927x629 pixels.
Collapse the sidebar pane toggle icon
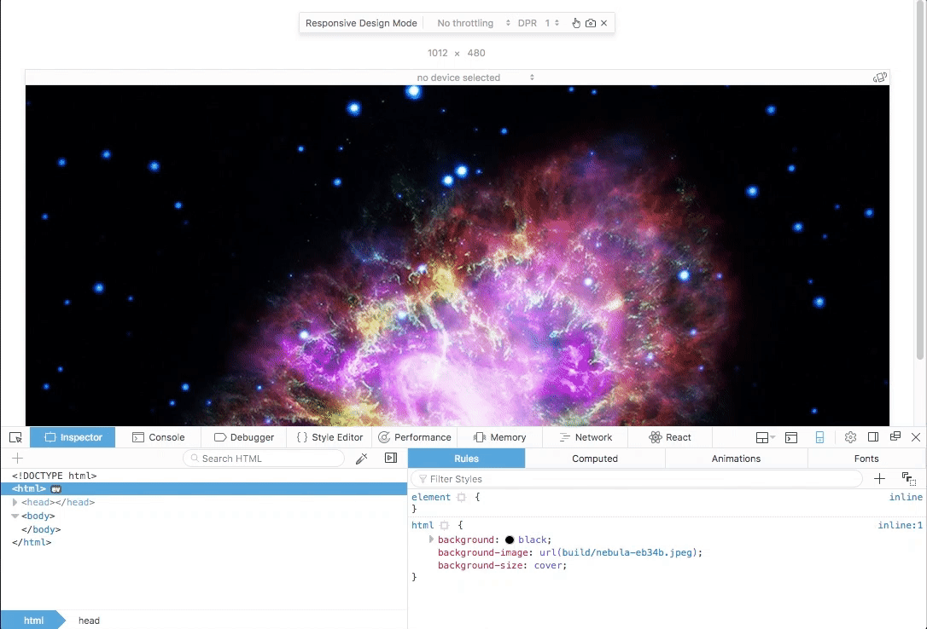coord(391,458)
